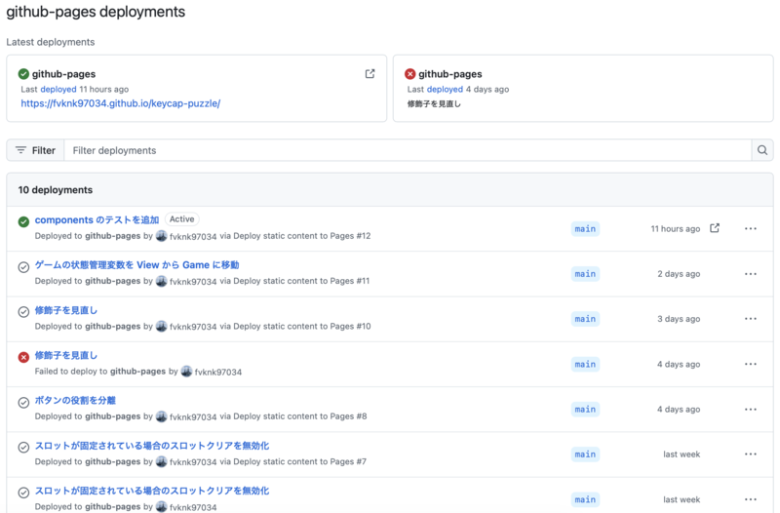
Task: Click main branch label in deployment #7 row
Action: coord(585,454)
